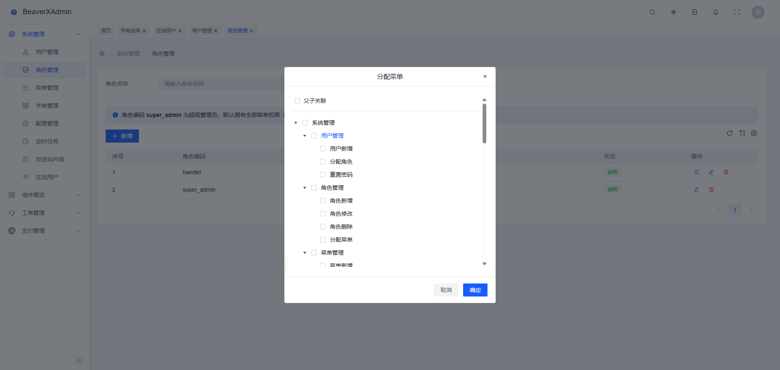Check the 角色删除 checkbox
The height and width of the screenshot is (370, 780).
pyautogui.click(x=323, y=227)
